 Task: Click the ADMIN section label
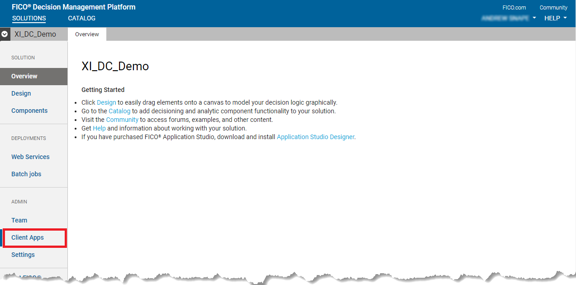tap(19, 202)
